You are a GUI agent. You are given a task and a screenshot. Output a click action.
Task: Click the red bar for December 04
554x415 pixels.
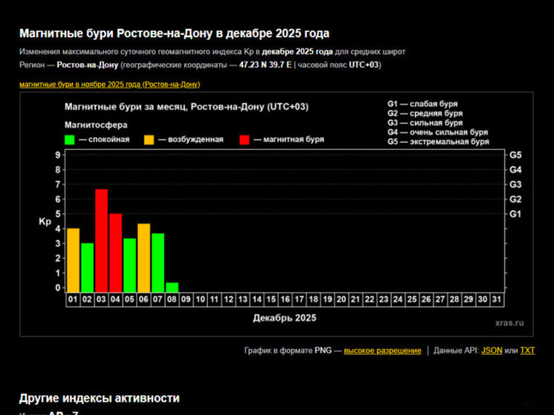pos(116,253)
